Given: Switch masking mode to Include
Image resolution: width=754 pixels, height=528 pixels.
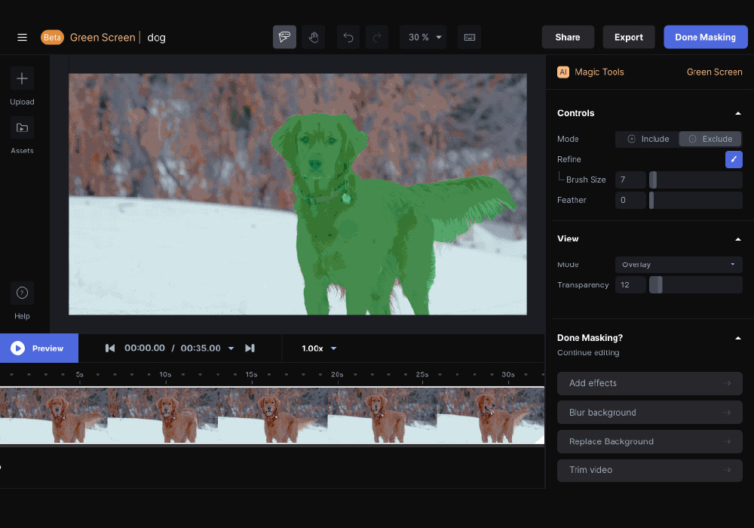Looking at the screenshot, I should coord(648,139).
